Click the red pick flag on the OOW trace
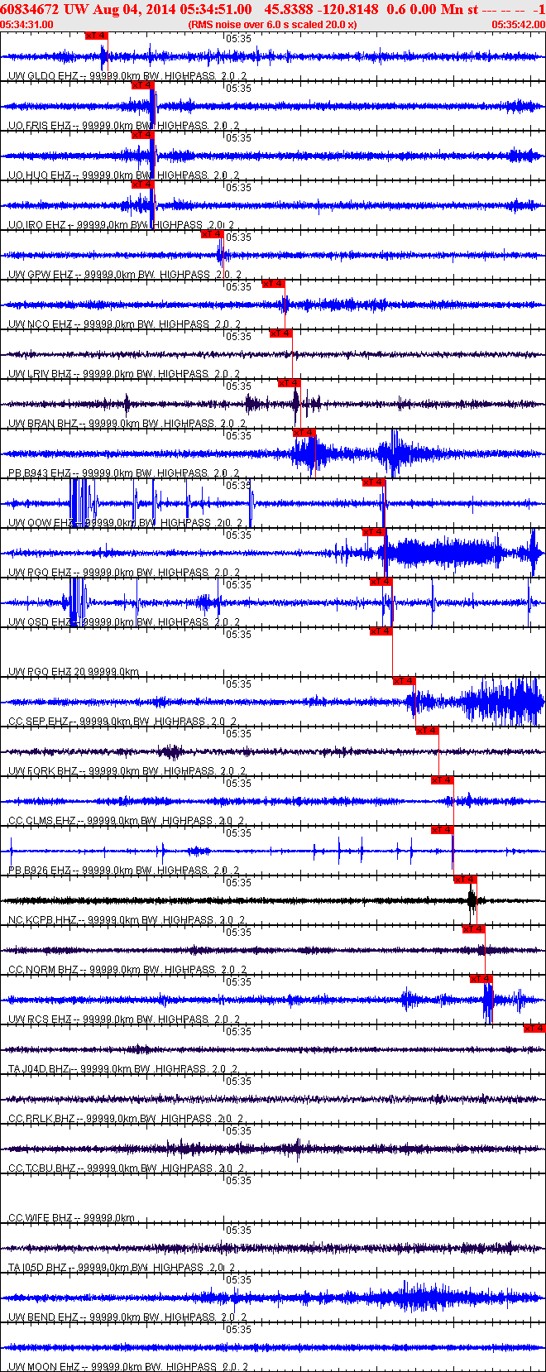Image resolution: width=546 pixels, height=1372 pixels. tap(374, 482)
